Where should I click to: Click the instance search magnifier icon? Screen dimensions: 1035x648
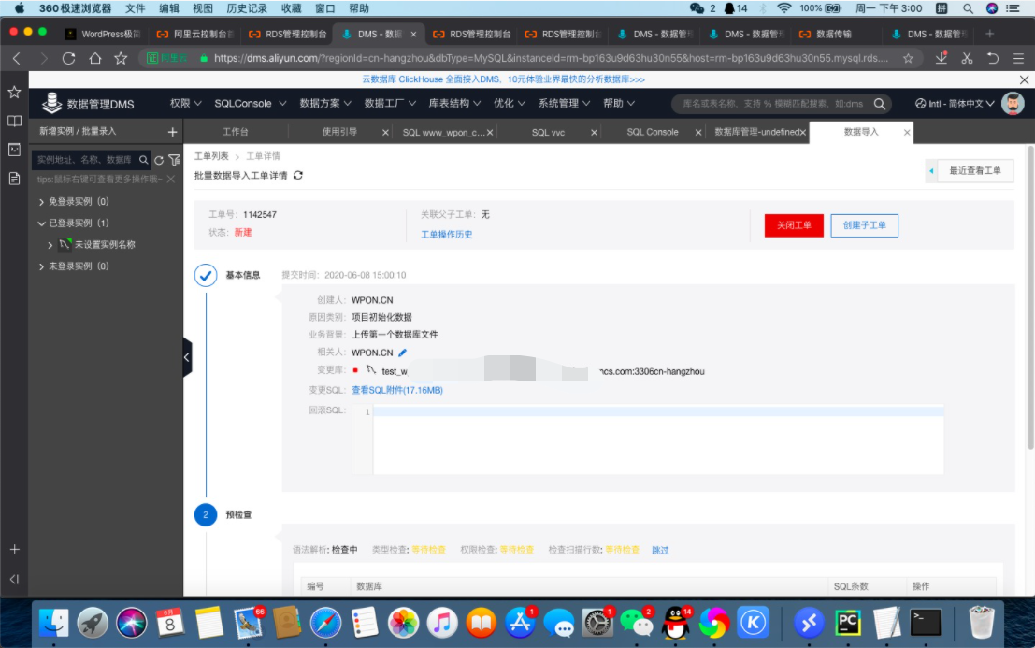[143, 160]
